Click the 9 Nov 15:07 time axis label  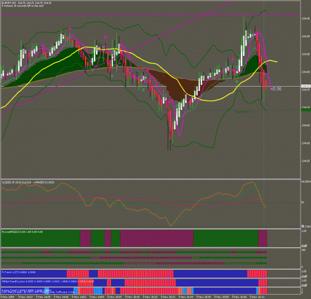(115, 297)
